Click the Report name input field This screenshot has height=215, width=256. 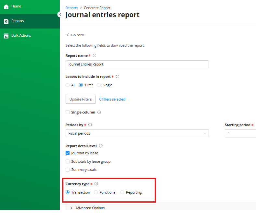pos(137,64)
